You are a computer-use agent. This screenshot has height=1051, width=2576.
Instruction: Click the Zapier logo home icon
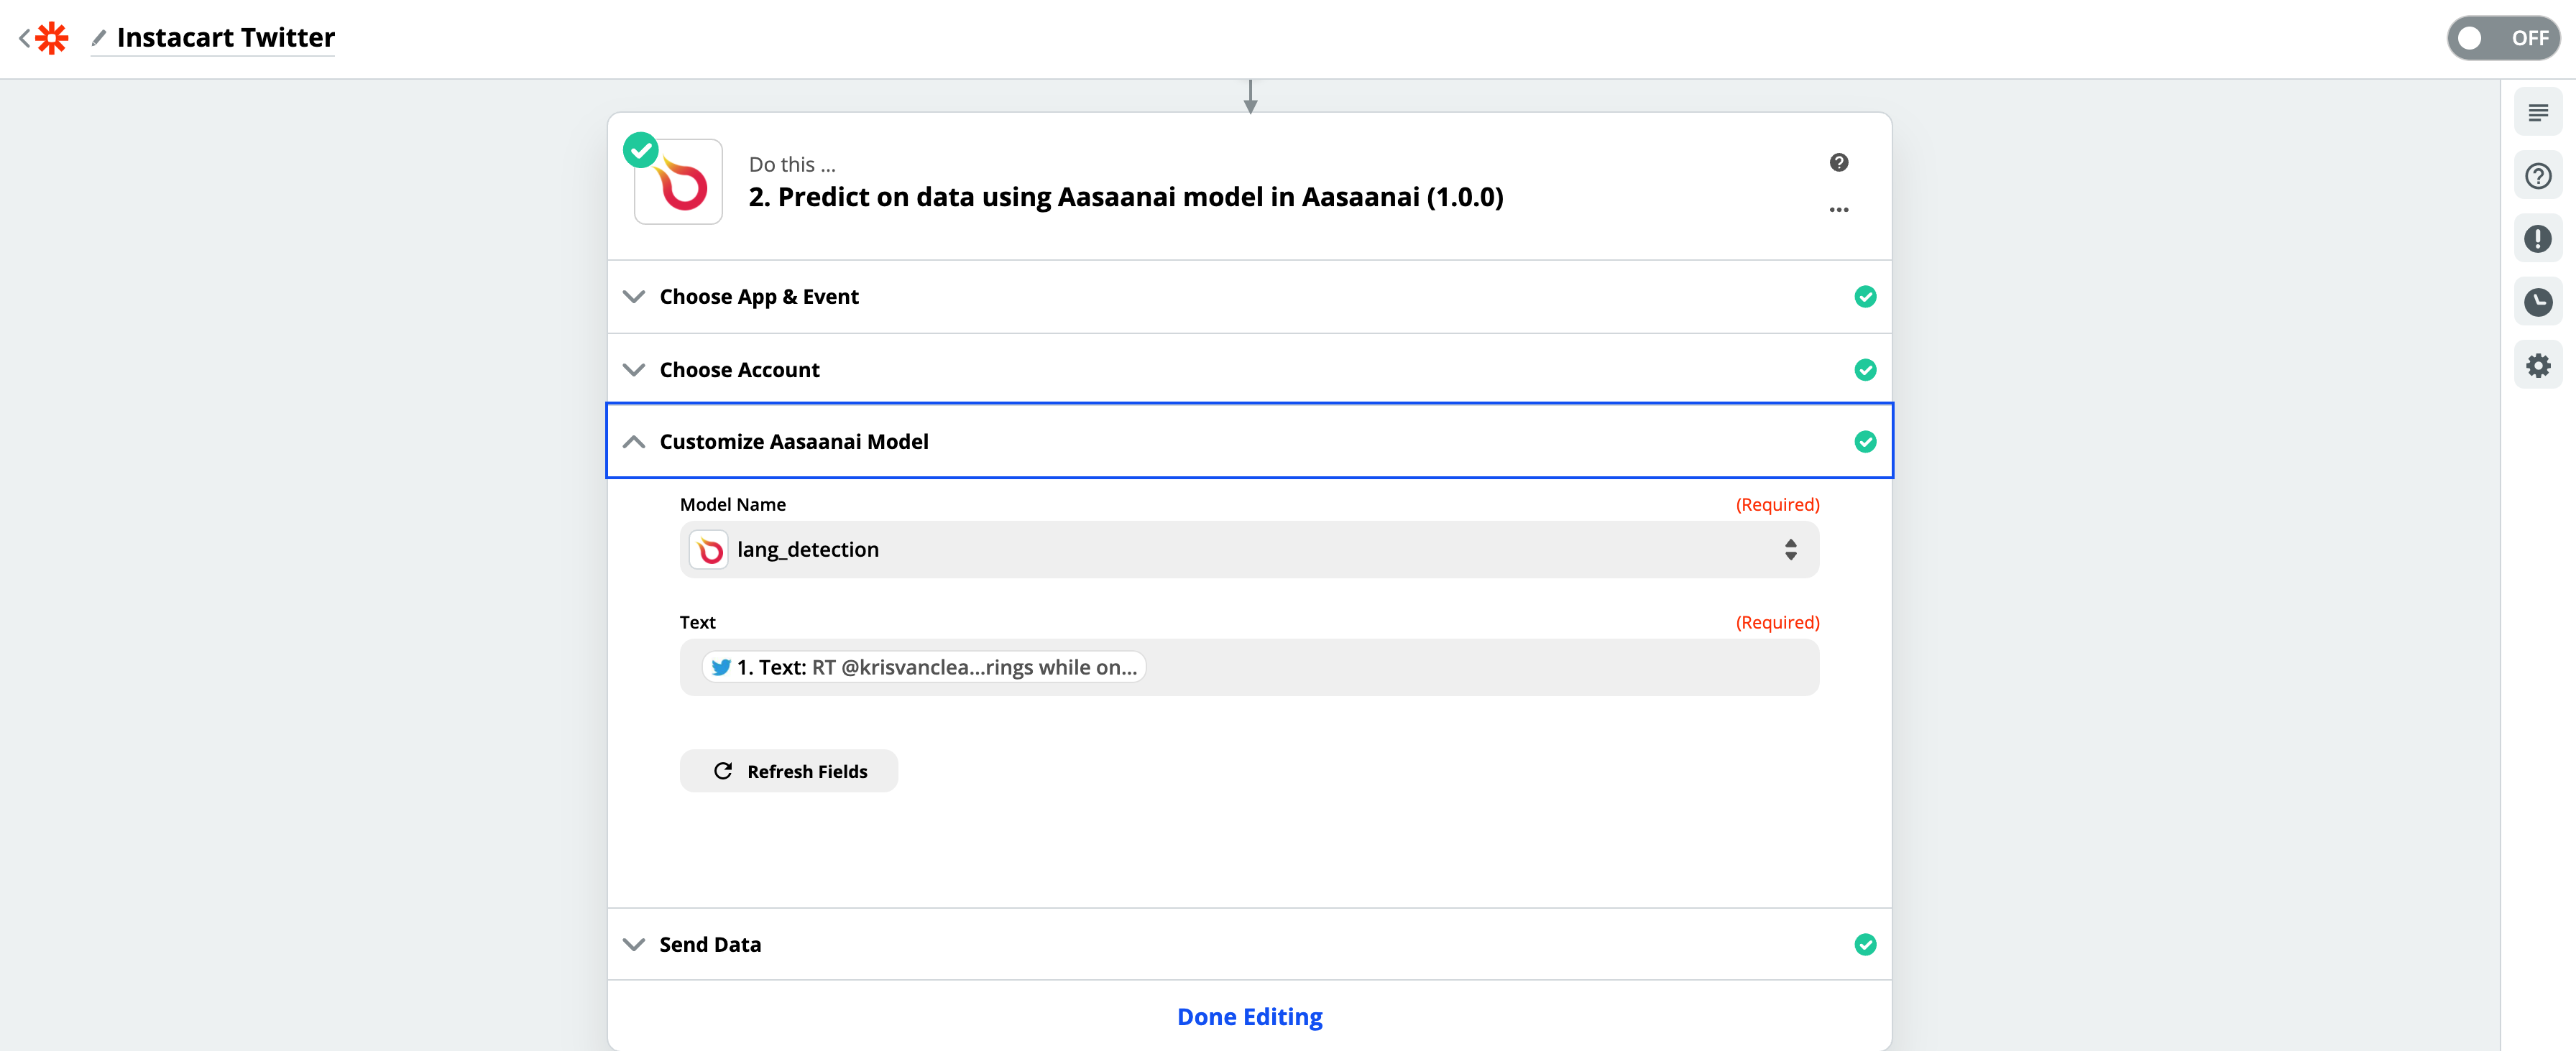[52, 38]
